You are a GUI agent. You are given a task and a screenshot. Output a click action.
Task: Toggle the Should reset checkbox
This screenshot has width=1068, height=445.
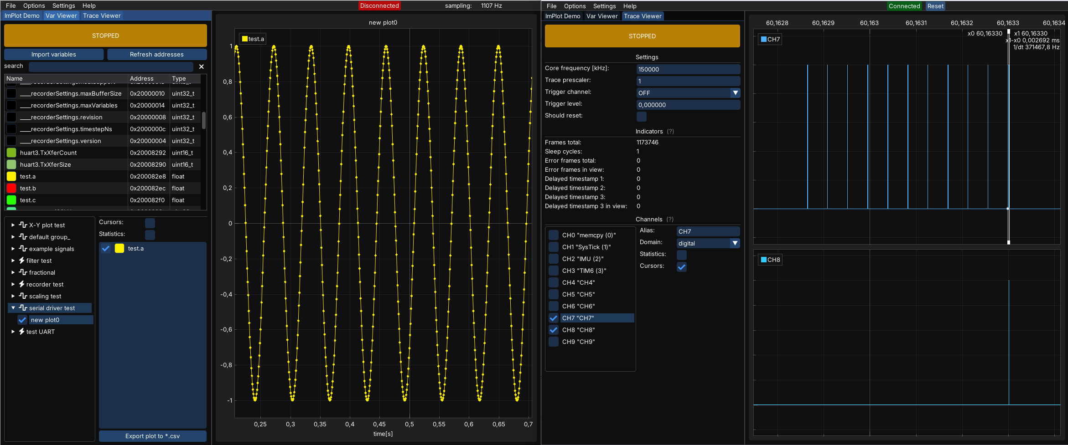(x=641, y=116)
